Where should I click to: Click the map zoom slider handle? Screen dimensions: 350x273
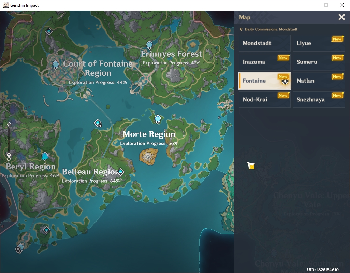(x=9, y=155)
